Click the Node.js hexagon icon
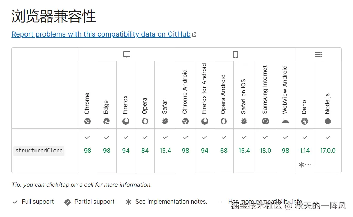This screenshot has width=353, height=217. coord(328,121)
